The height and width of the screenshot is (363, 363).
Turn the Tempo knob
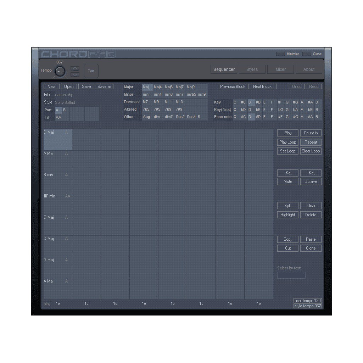pos(60,71)
